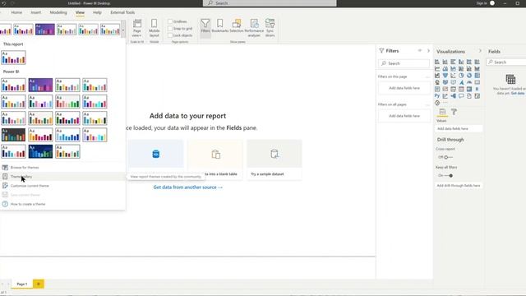Image resolution: width=526 pixels, height=296 pixels.
Task: Launch the Performance analyzer
Action: tap(254, 27)
